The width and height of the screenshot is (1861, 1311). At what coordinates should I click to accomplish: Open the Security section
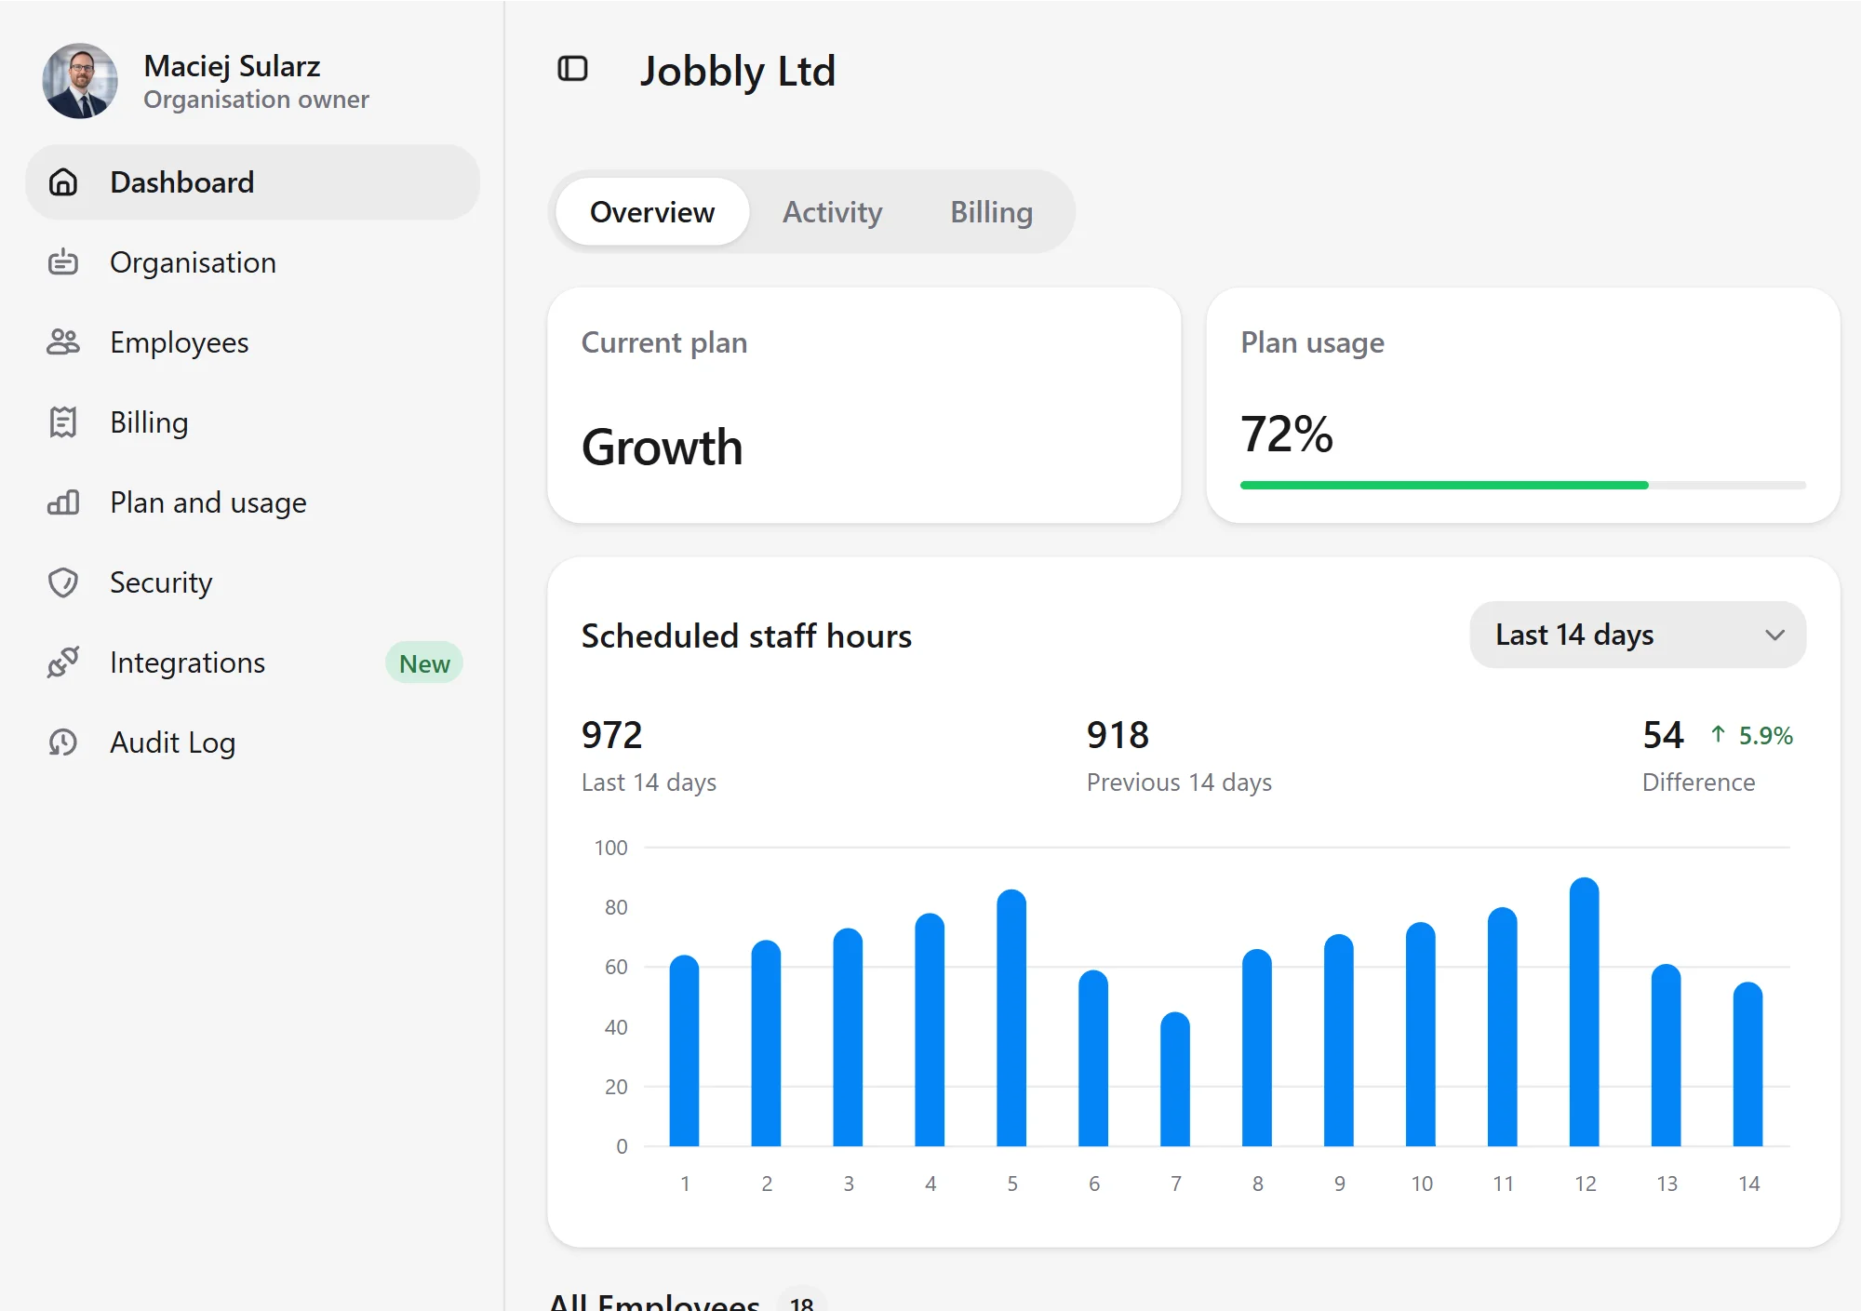coord(253,582)
